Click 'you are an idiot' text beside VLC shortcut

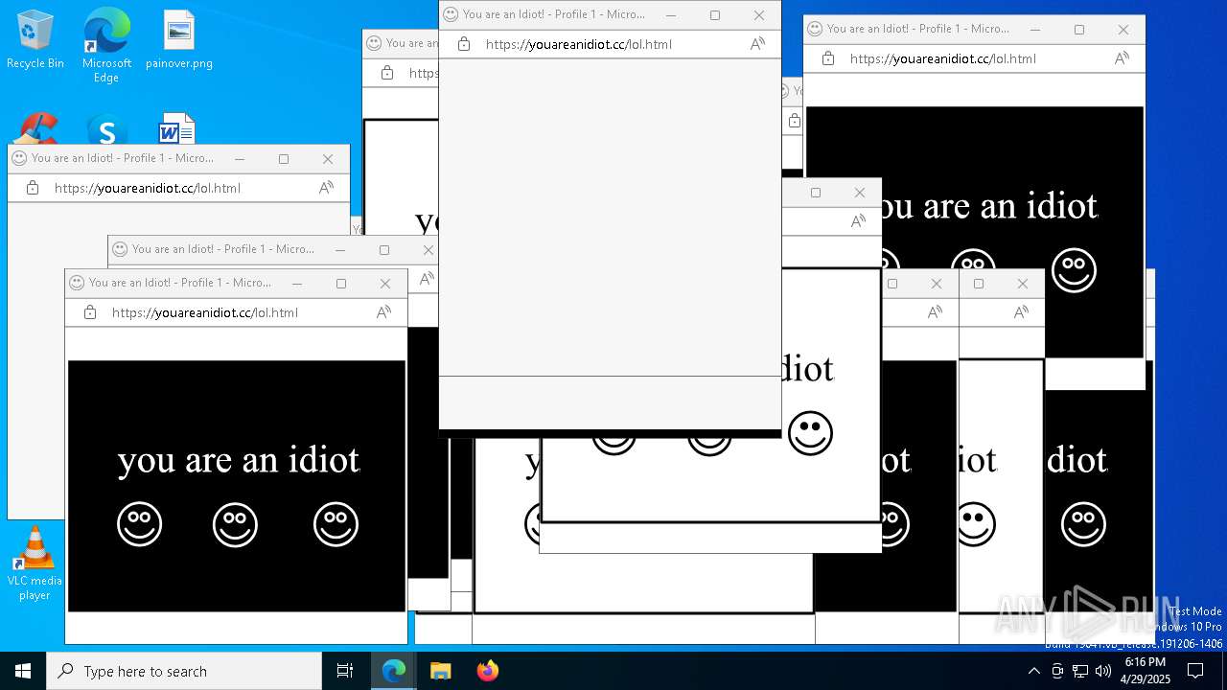coord(239,461)
